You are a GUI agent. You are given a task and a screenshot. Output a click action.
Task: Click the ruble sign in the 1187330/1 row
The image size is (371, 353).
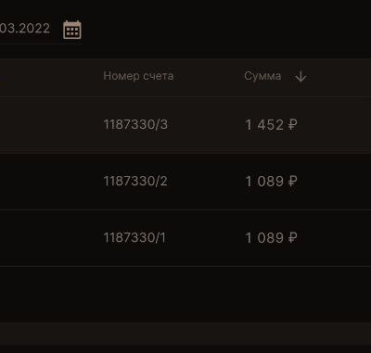pyautogui.click(x=292, y=238)
